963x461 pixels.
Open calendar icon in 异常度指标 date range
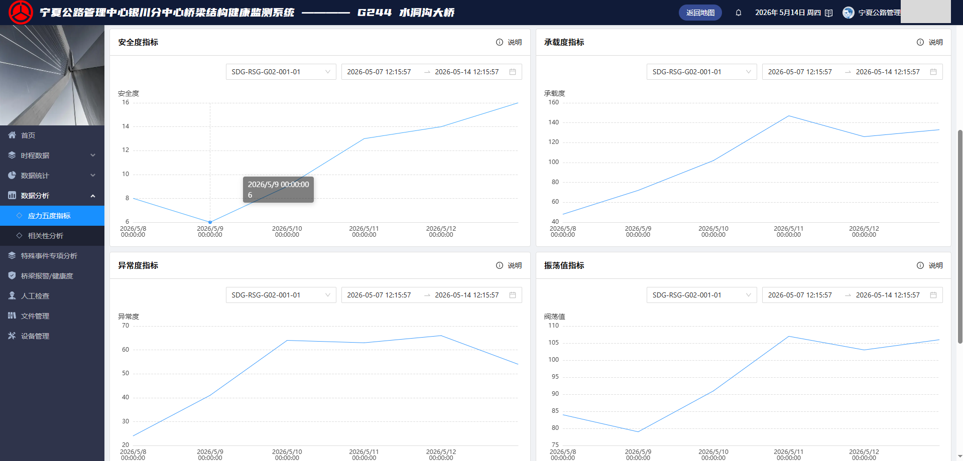(x=513, y=295)
